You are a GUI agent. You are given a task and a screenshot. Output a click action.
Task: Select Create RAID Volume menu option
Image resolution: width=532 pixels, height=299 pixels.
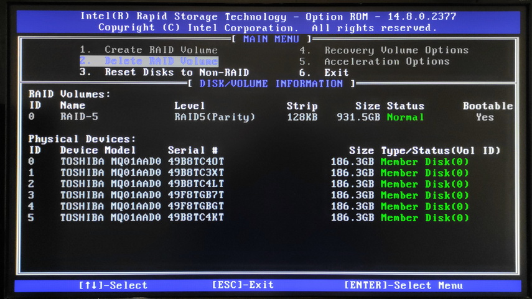149,50
